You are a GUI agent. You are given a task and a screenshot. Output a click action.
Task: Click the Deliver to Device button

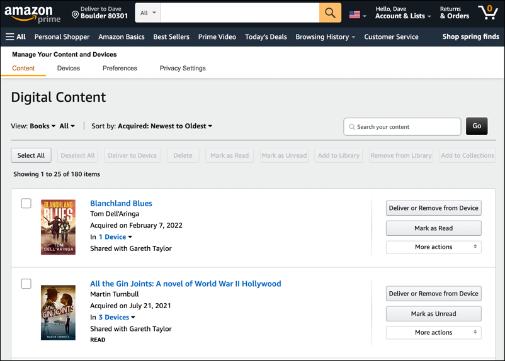(x=132, y=155)
